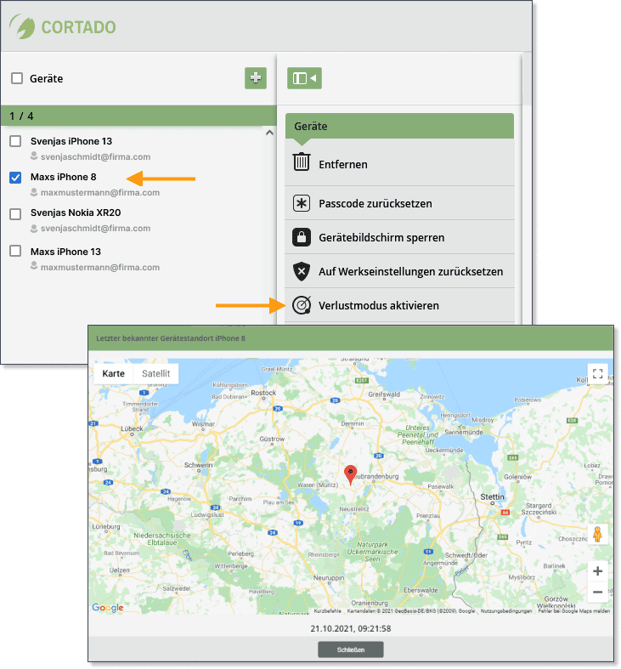
Task: Click user icon beside svenjaschmidt under iPhone 13
Action: pos(34,156)
